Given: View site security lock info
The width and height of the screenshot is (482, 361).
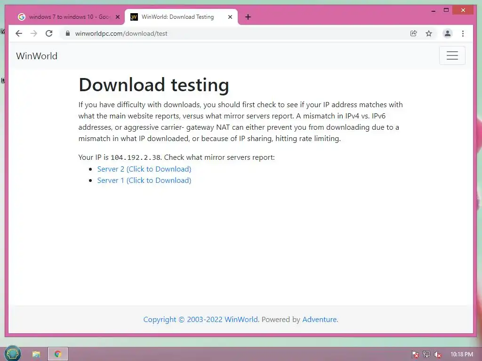Looking at the screenshot, I should [x=68, y=33].
